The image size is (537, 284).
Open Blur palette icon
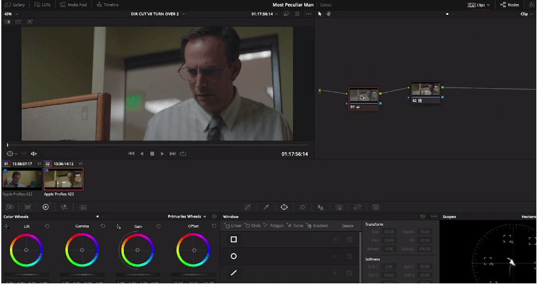click(320, 207)
